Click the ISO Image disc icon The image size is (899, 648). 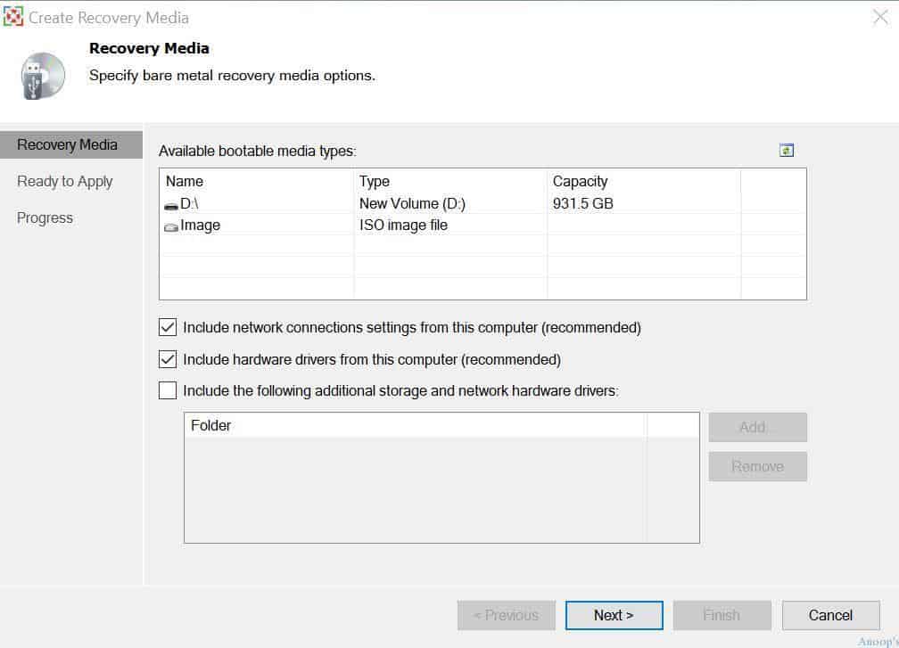[171, 227]
